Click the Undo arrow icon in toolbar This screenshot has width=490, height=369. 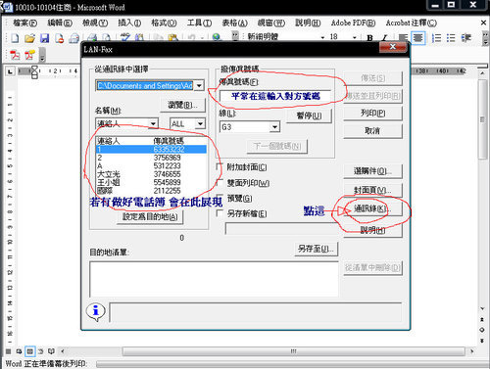coord(192,37)
